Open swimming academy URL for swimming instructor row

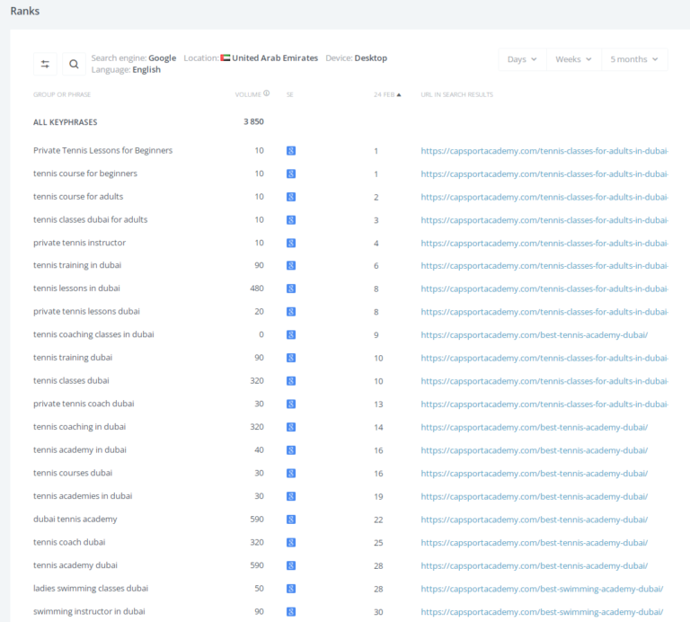click(542, 612)
